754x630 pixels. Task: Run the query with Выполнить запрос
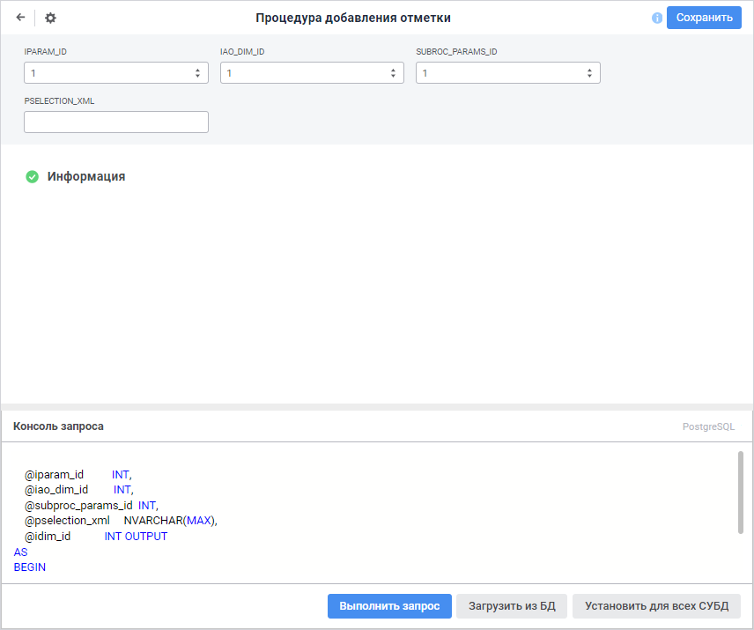[x=389, y=606]
